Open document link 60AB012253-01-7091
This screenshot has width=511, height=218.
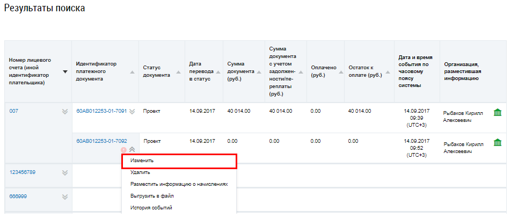click(101, 111)
